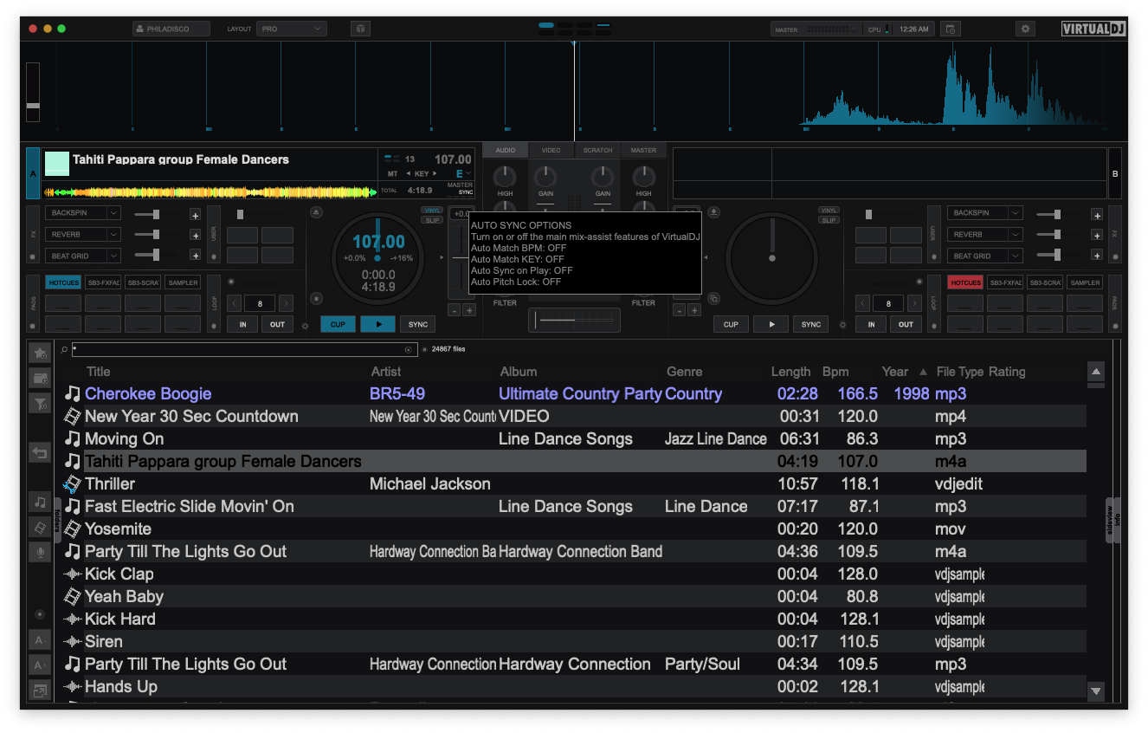Toggle CUP on deck A

[338, 325]
